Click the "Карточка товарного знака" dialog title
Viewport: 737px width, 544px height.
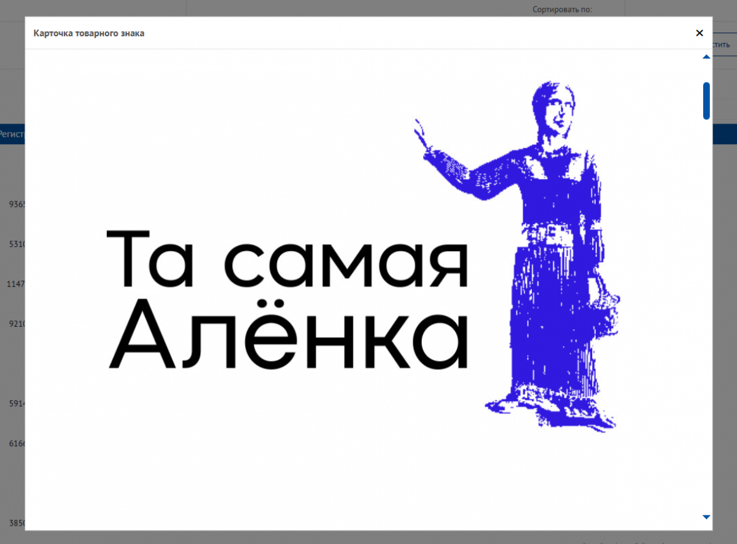click(x=89, y=33)
